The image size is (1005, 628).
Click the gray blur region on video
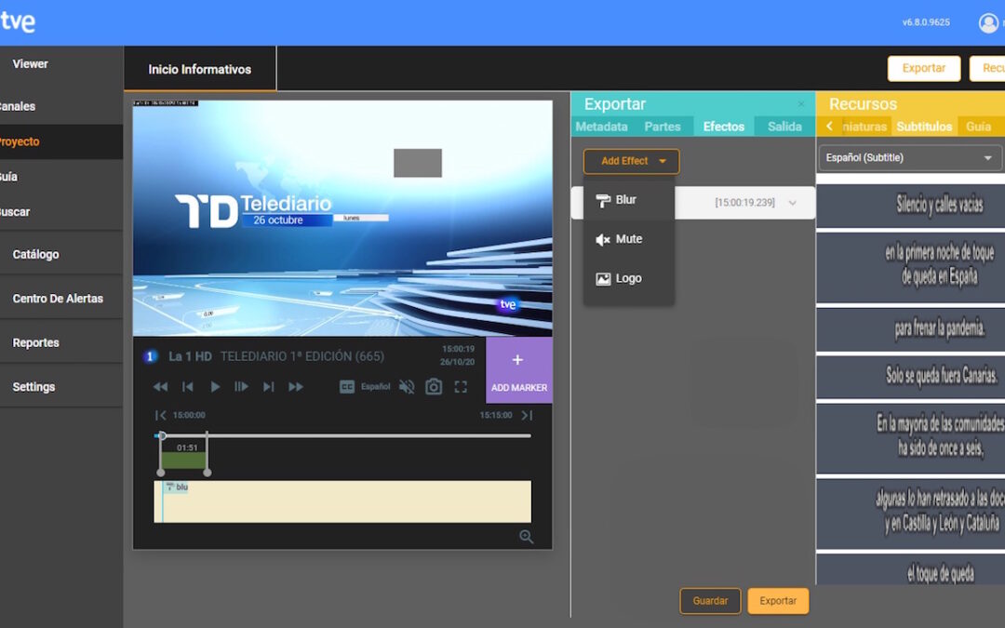(x=417, y=163)
